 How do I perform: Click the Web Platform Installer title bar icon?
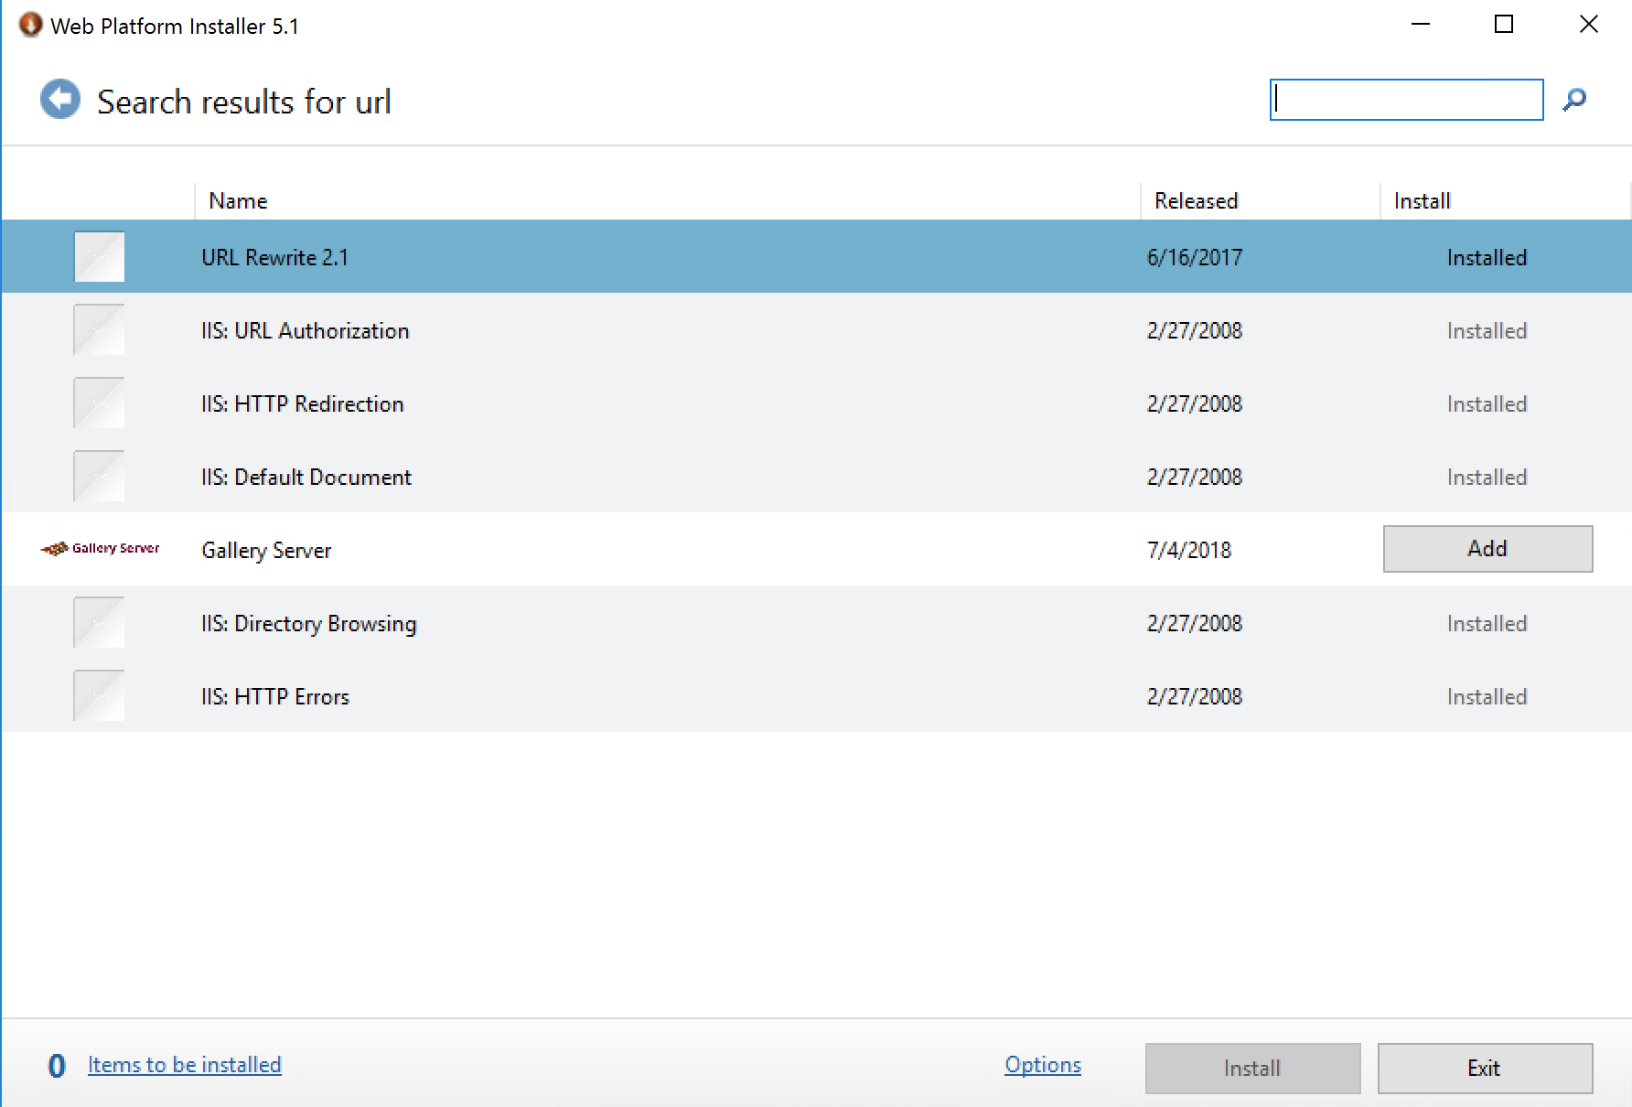click(29, 24)
